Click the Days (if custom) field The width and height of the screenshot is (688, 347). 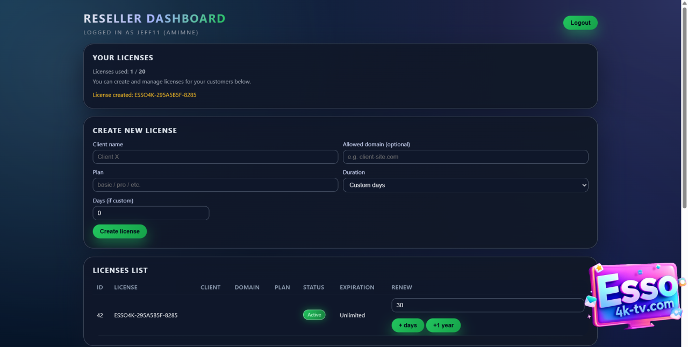pos(150,213)
